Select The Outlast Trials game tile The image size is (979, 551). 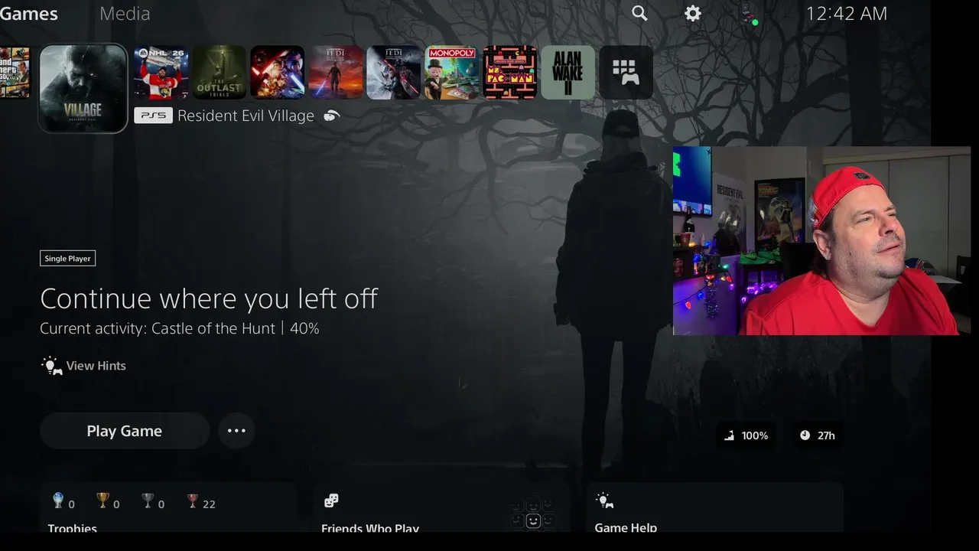[220, 73]
